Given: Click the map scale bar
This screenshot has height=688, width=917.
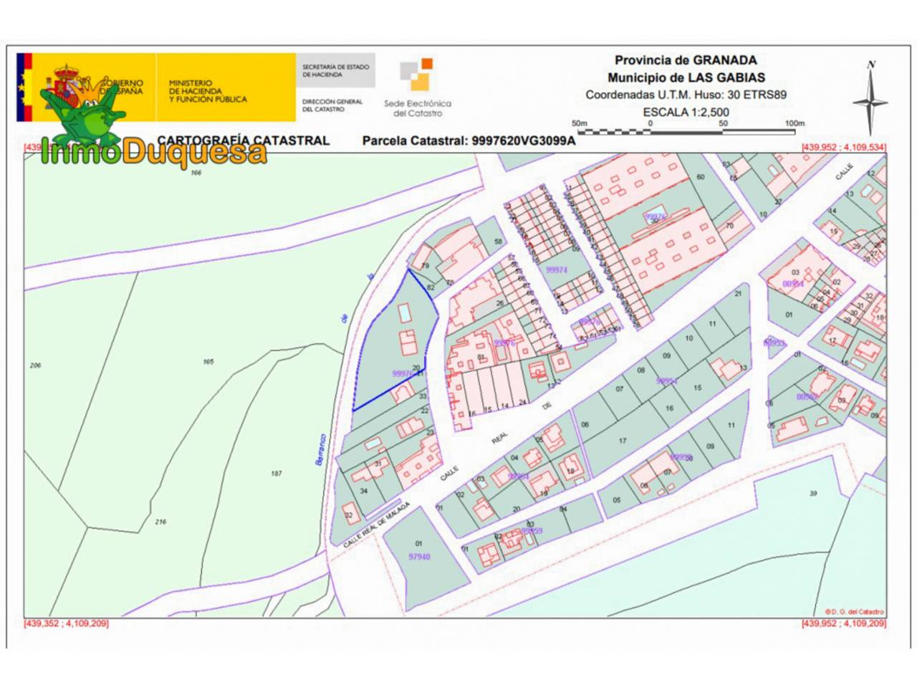Looking at the screenshot, I should 687,128.
